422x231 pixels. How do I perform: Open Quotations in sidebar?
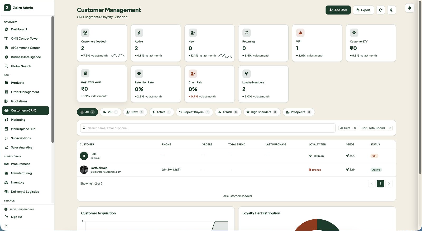click(25, 101)
